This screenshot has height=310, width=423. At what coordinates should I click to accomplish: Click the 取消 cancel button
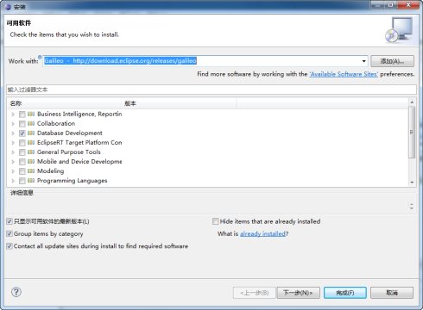click(392, 293)
